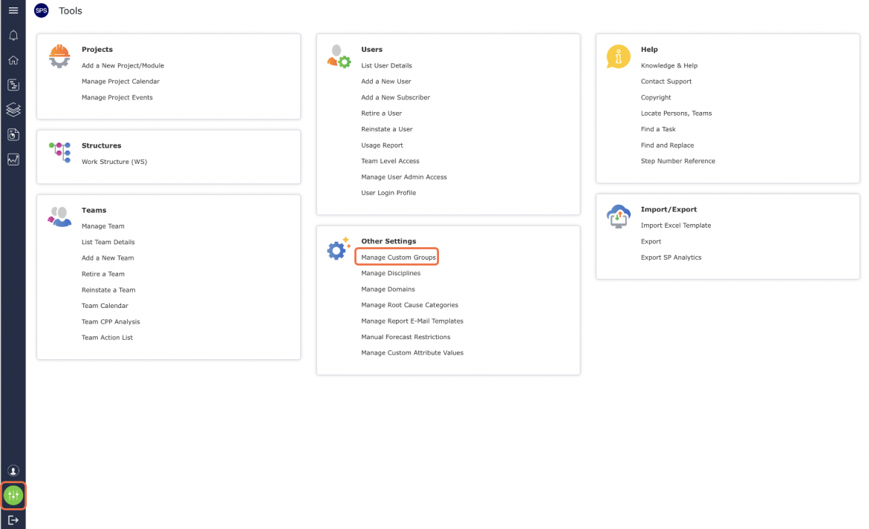The width and height of the screenshot is (869, 529).
Task: Open the hamburger menu
Action: point(13,10)
